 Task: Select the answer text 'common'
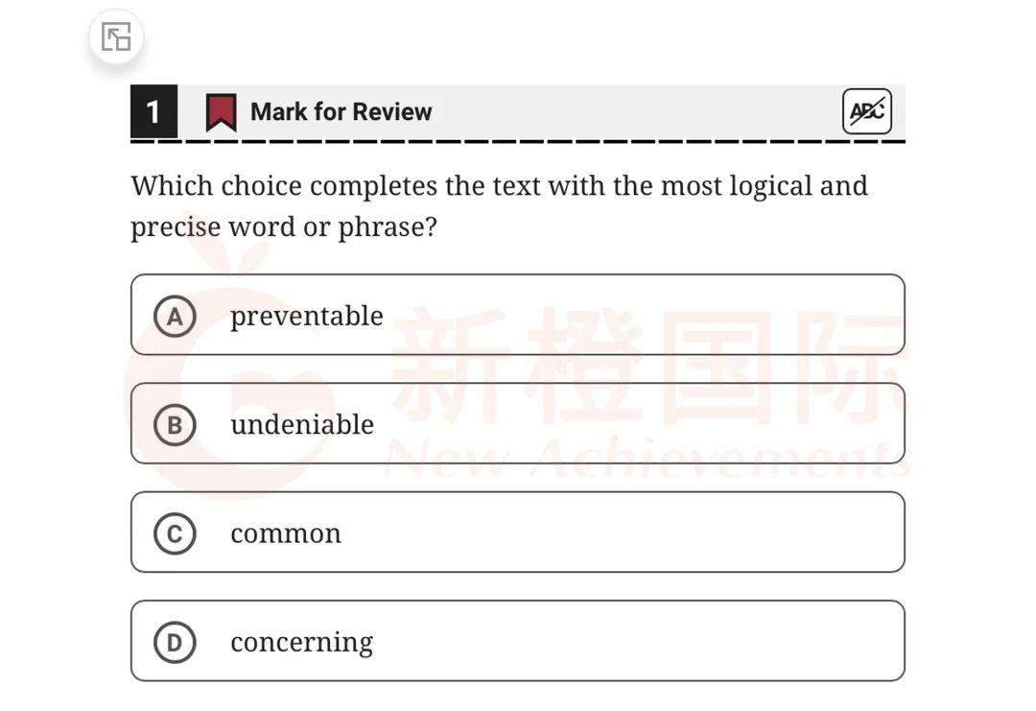(286, 533)
